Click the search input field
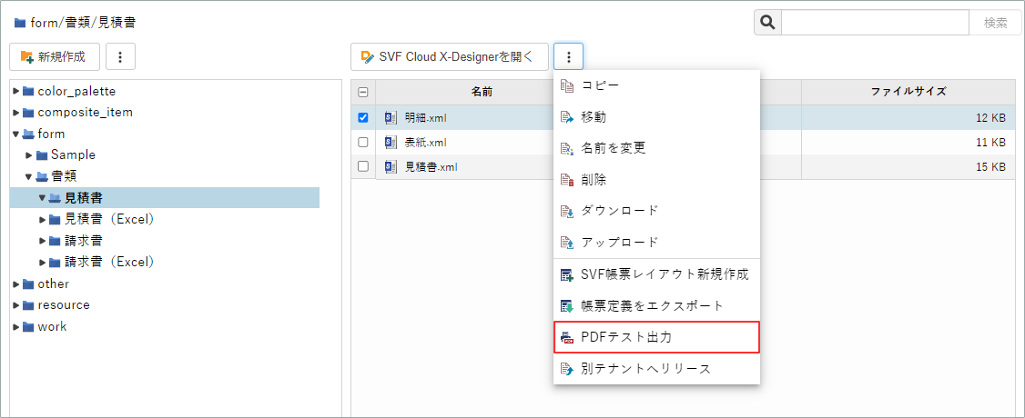Screen dimensions: 1025x418 pyautogui.click(x=876, y=23)
